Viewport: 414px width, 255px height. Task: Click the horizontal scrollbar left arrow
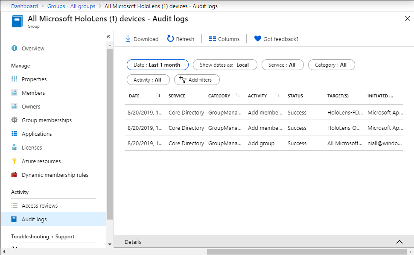[4, 252]
